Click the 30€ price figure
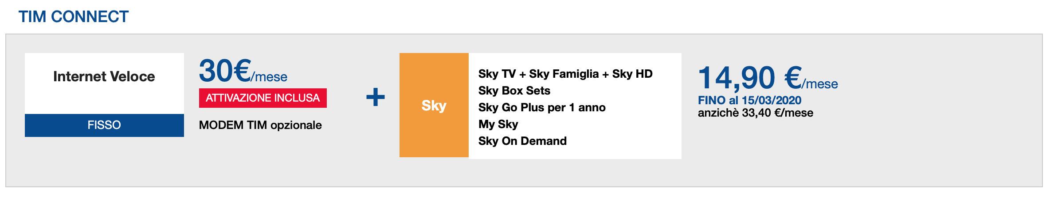 click(224, 71)
